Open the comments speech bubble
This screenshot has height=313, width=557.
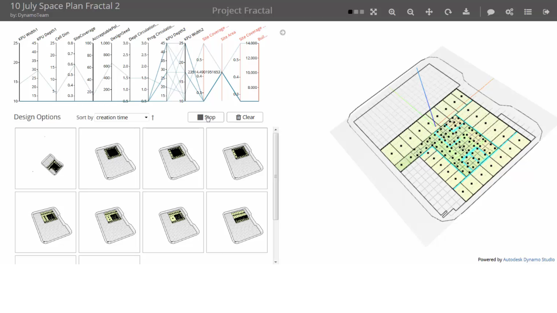coord(491,12)
